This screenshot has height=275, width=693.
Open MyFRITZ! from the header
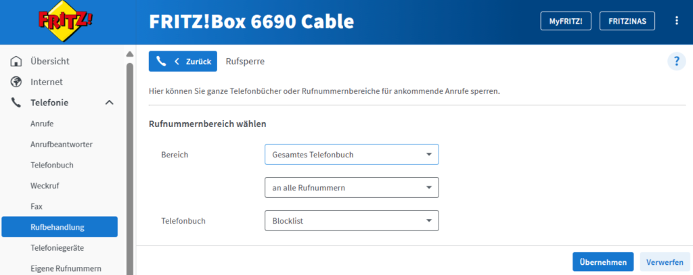566,21
